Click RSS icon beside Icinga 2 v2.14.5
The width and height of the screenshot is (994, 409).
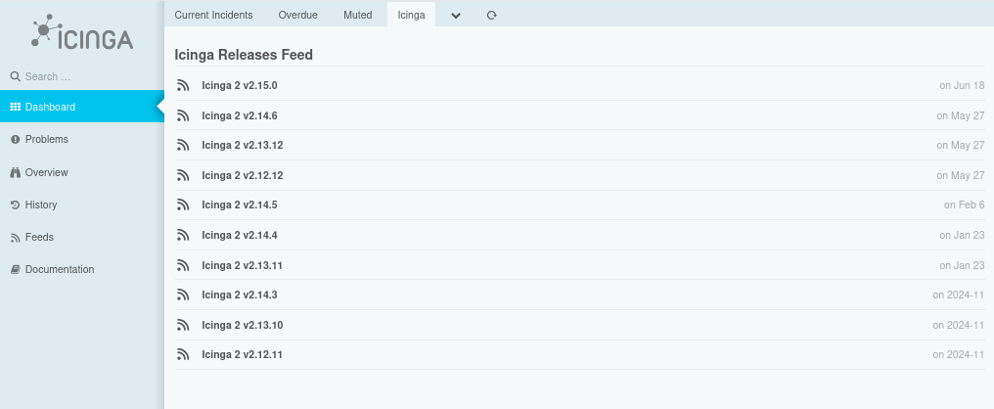[x=183, y=204]
